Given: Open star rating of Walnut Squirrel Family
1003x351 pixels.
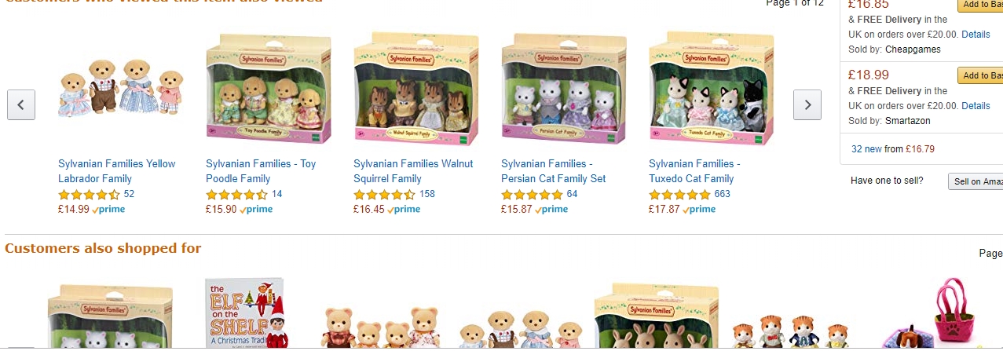Looking at the screenshot, I should (385, 195).
